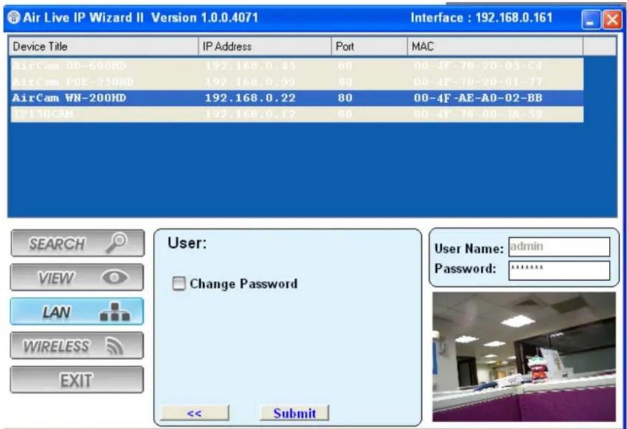Select the device row with IP 192.168.0.45

tap(297, 66)
